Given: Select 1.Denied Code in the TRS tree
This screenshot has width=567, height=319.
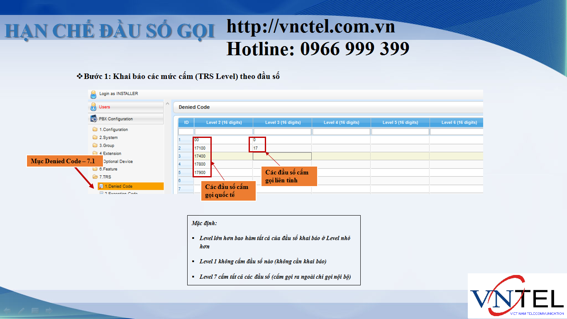Looking at the screenshot, I should click(x=118, y=186).
